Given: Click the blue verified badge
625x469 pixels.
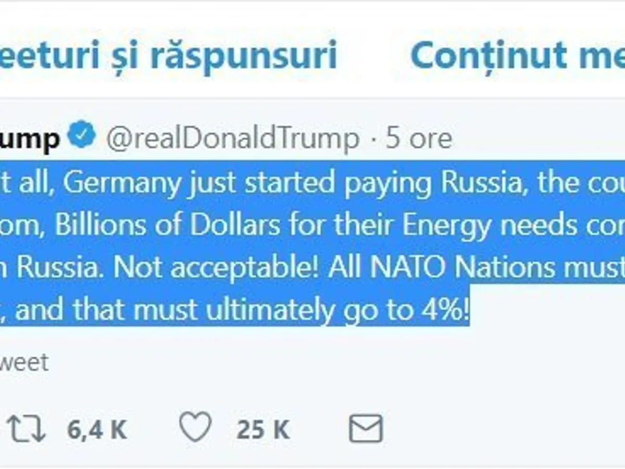Looking at the screenshot, I should pos(82,135).
